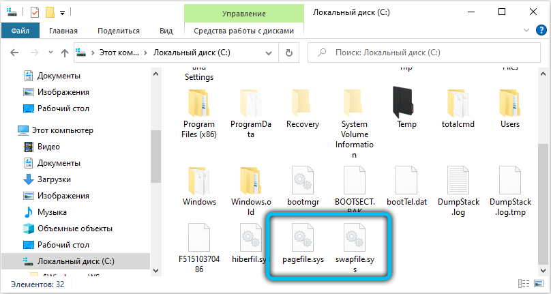Select the DumpStack.log file icon
The width and height of the screenshot is (551, 294).
tap(458, 181)
